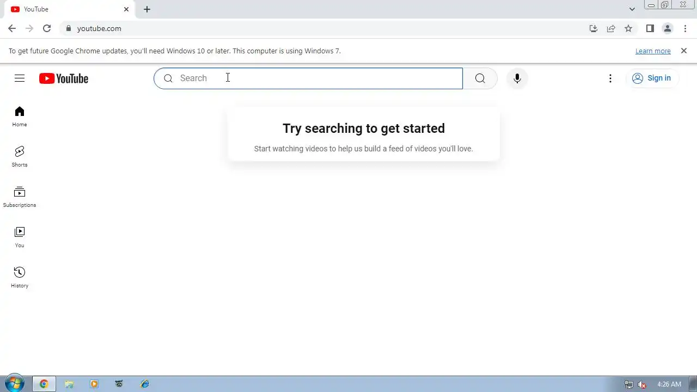This screenshot has height=392, width=697.
Task: Click the install app icon in address bar
Action: coord(594,28)
